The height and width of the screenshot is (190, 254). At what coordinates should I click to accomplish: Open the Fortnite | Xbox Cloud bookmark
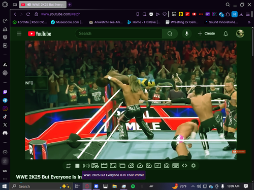pyautogui.click(x=30, y=22)
